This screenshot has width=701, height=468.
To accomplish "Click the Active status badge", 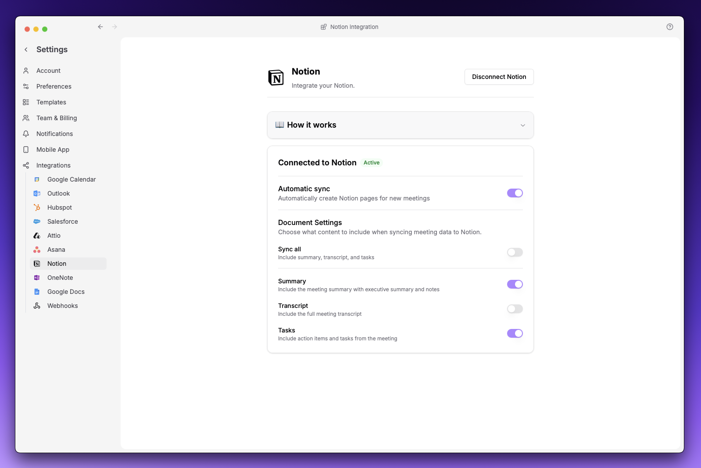I will (372, 163).
